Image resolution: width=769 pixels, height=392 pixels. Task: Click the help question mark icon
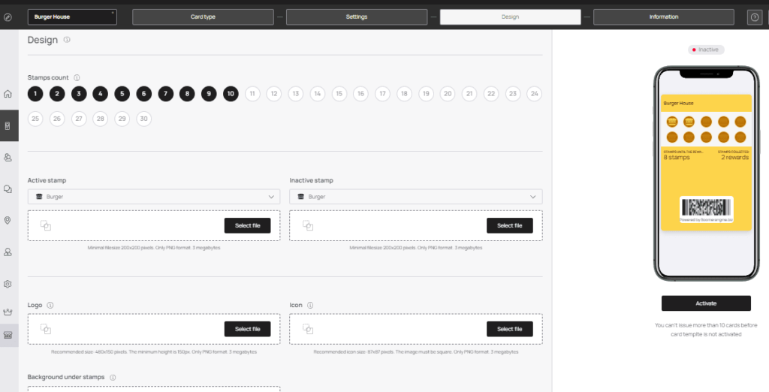click(754, 17)
